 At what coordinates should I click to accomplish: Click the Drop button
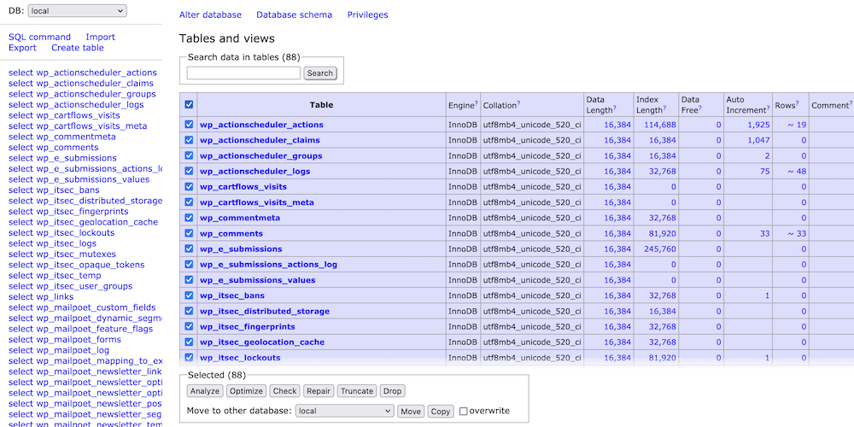click(392, 391)
